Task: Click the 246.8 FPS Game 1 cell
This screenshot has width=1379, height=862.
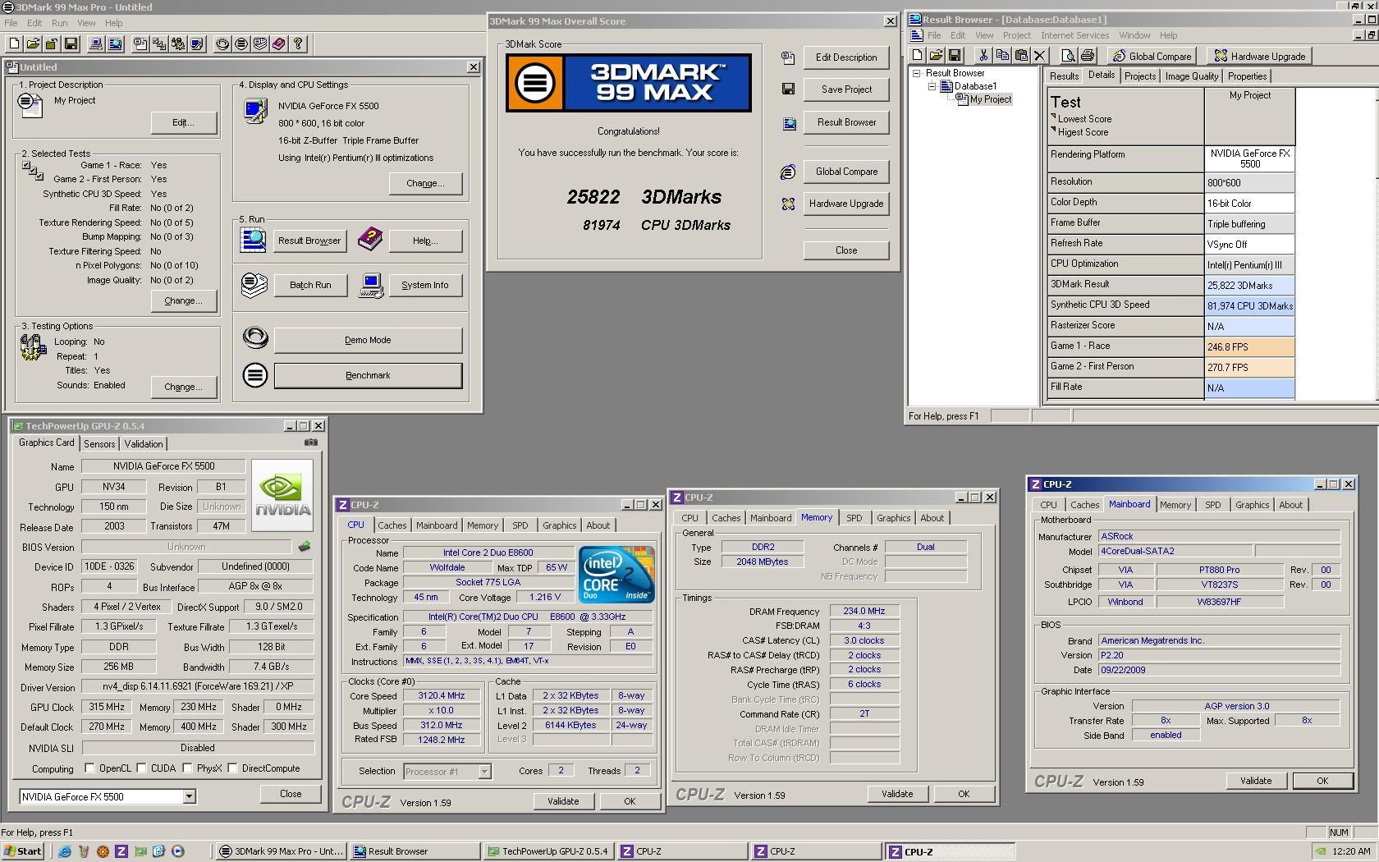Action: coord(1249,346)
